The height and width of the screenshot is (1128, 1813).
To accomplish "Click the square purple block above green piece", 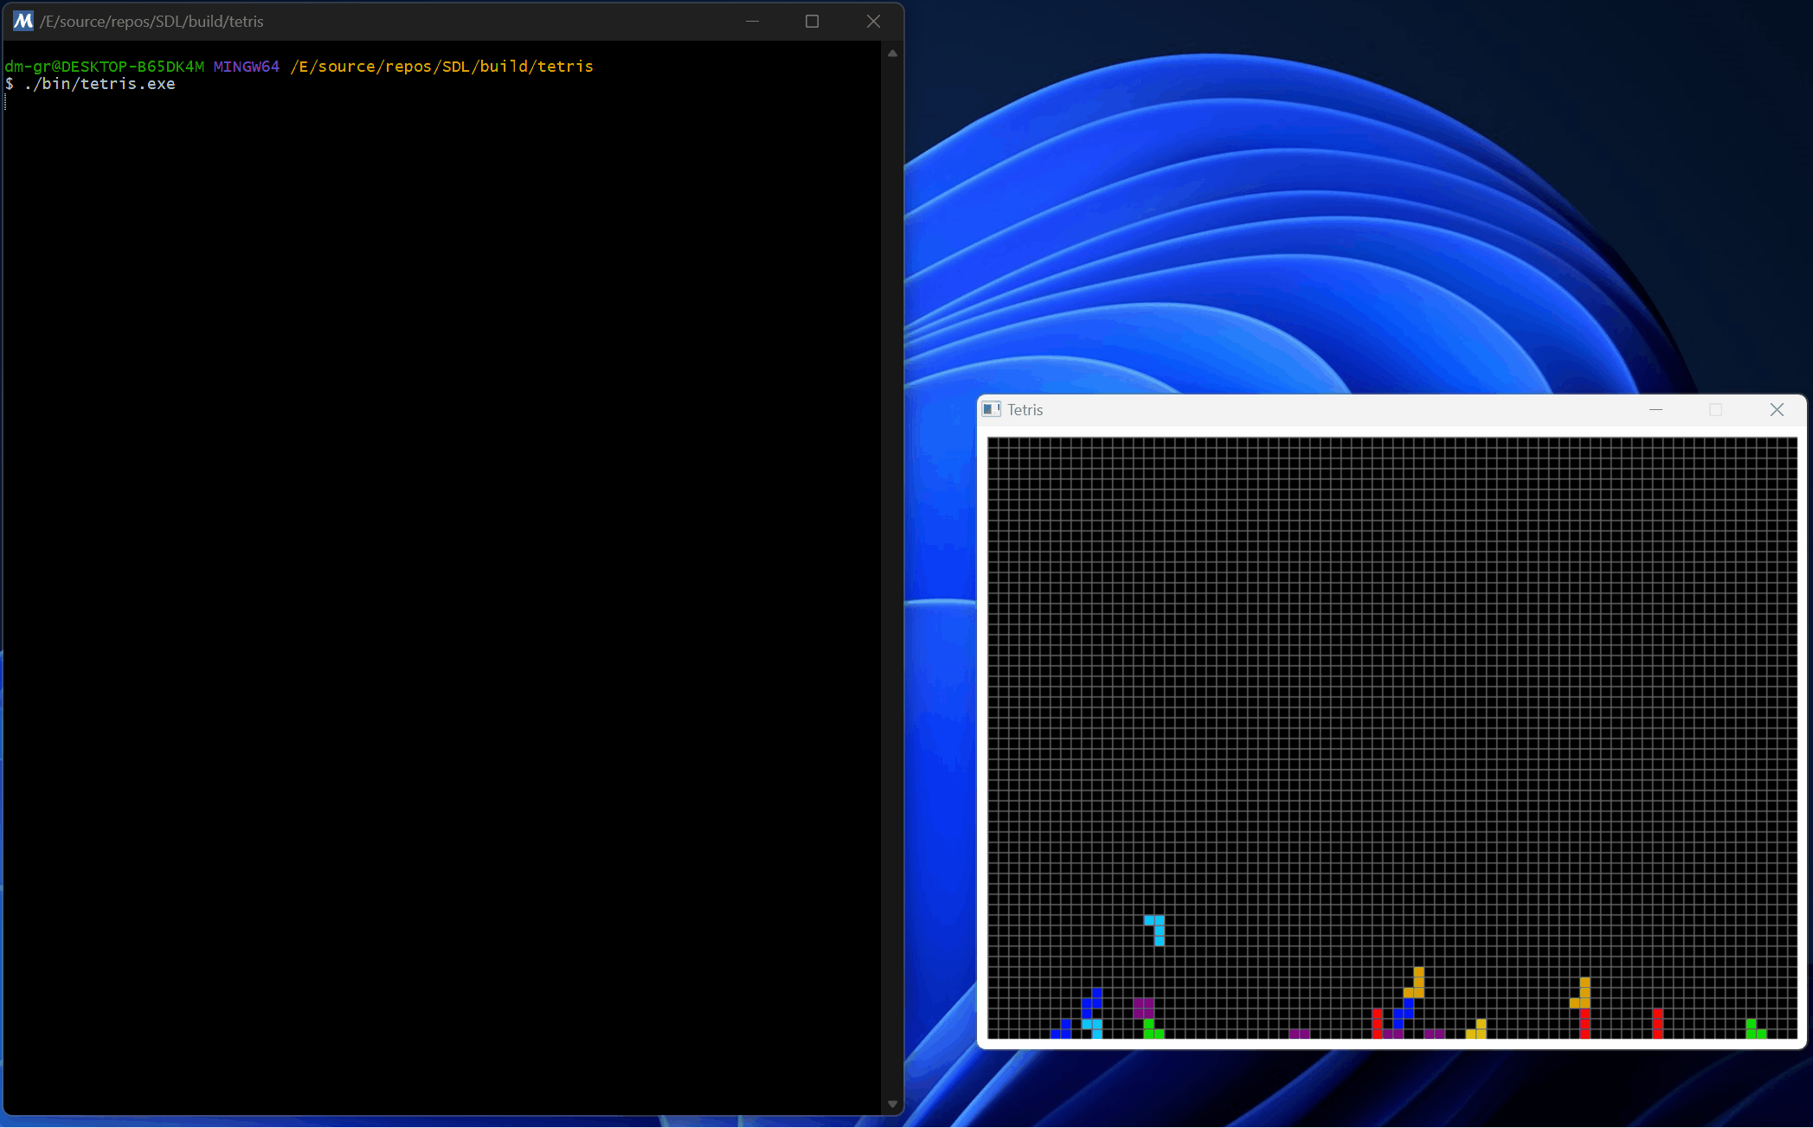I will pos(1143,1008).
